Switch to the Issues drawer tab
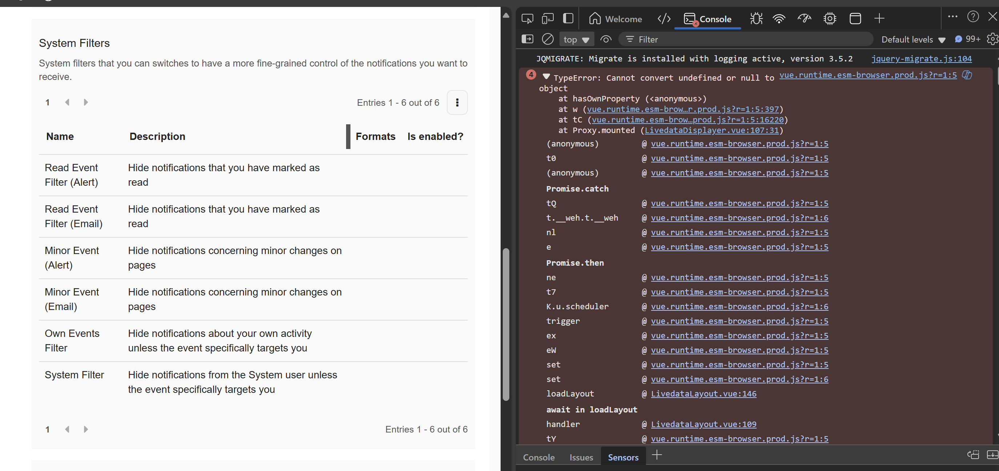Screen dimensions: 999x471 [581, 458]
